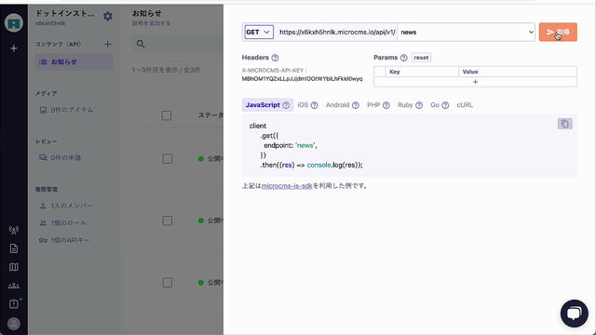Viewport: 596px width, 335px height.
Task: Open the notifications clipboard icon
Action: pyautogui.click(x=14, y=304)
